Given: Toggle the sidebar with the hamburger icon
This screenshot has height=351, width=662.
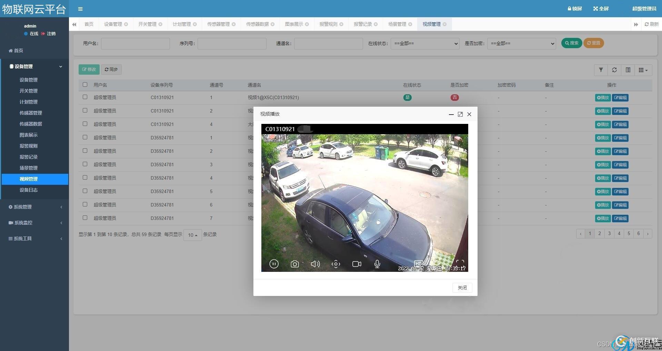Looking at the screenshot, I should 80,9.
